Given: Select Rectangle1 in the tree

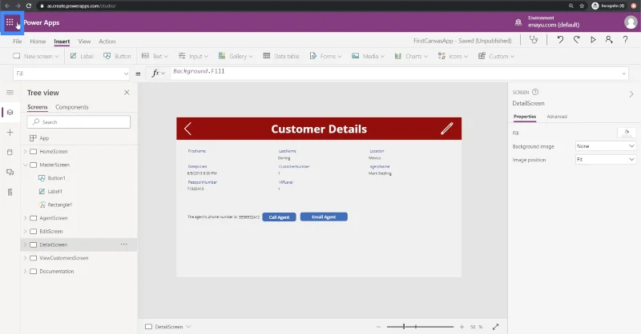Looking at the screenshot, I should point(59,205).
